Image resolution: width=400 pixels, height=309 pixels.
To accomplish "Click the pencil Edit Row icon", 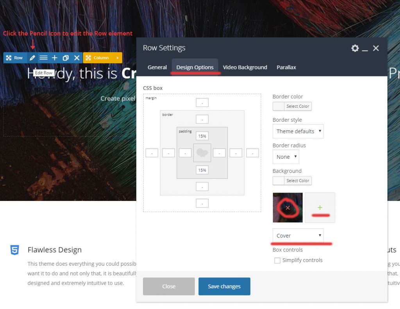I will (32, 58).
